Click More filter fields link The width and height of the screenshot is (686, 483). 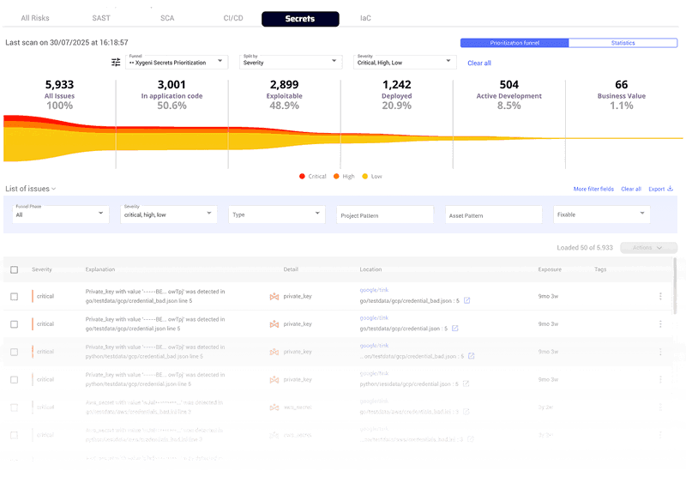pos(593,189)
